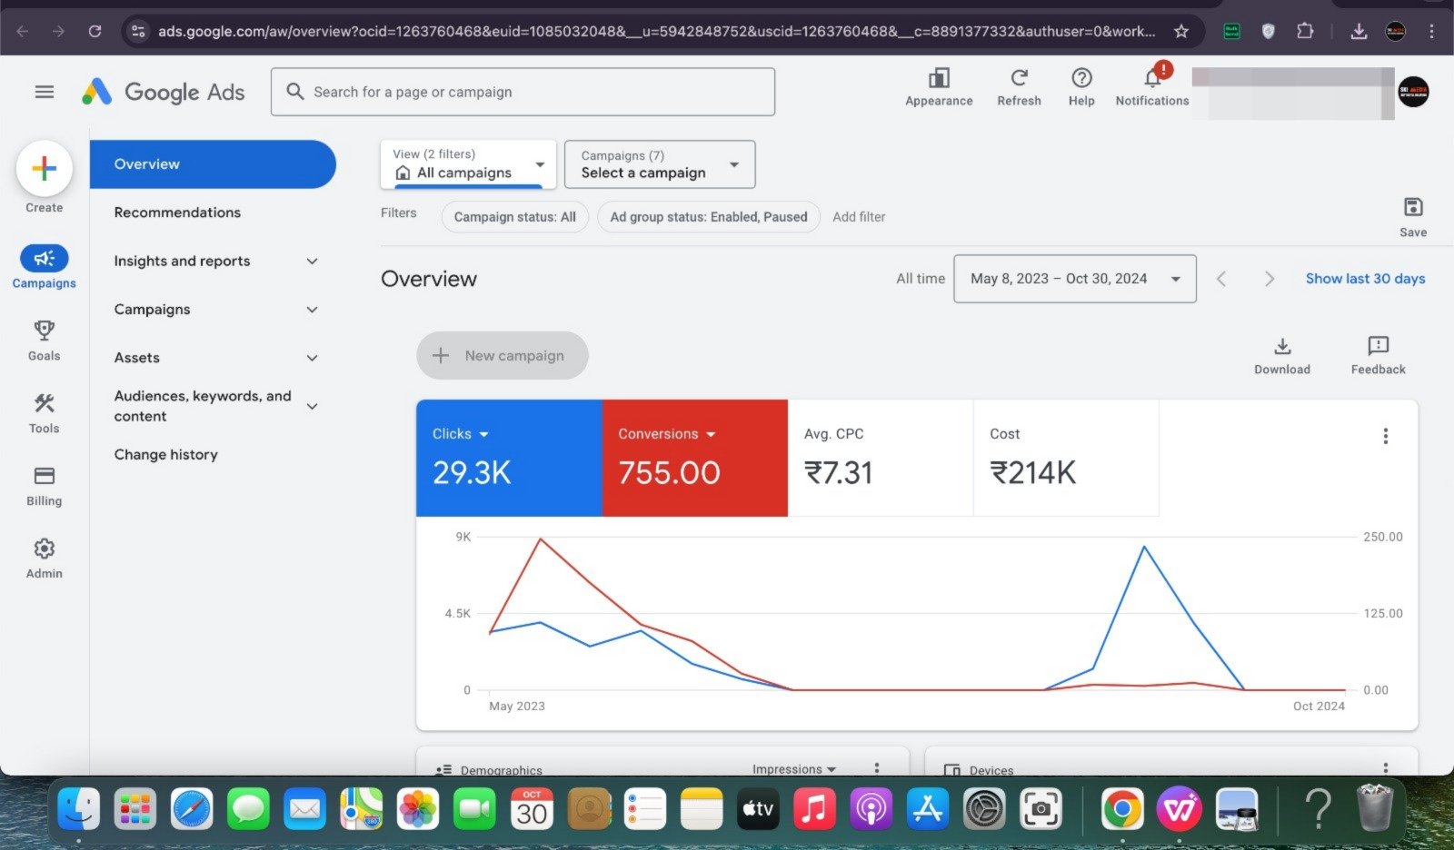1454x850 pixels.
Task: Open the Admin gear icon
Action: pos(44,549)
